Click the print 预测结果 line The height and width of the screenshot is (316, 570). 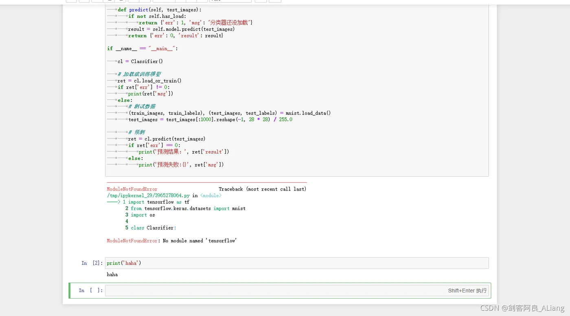[184, 152]
